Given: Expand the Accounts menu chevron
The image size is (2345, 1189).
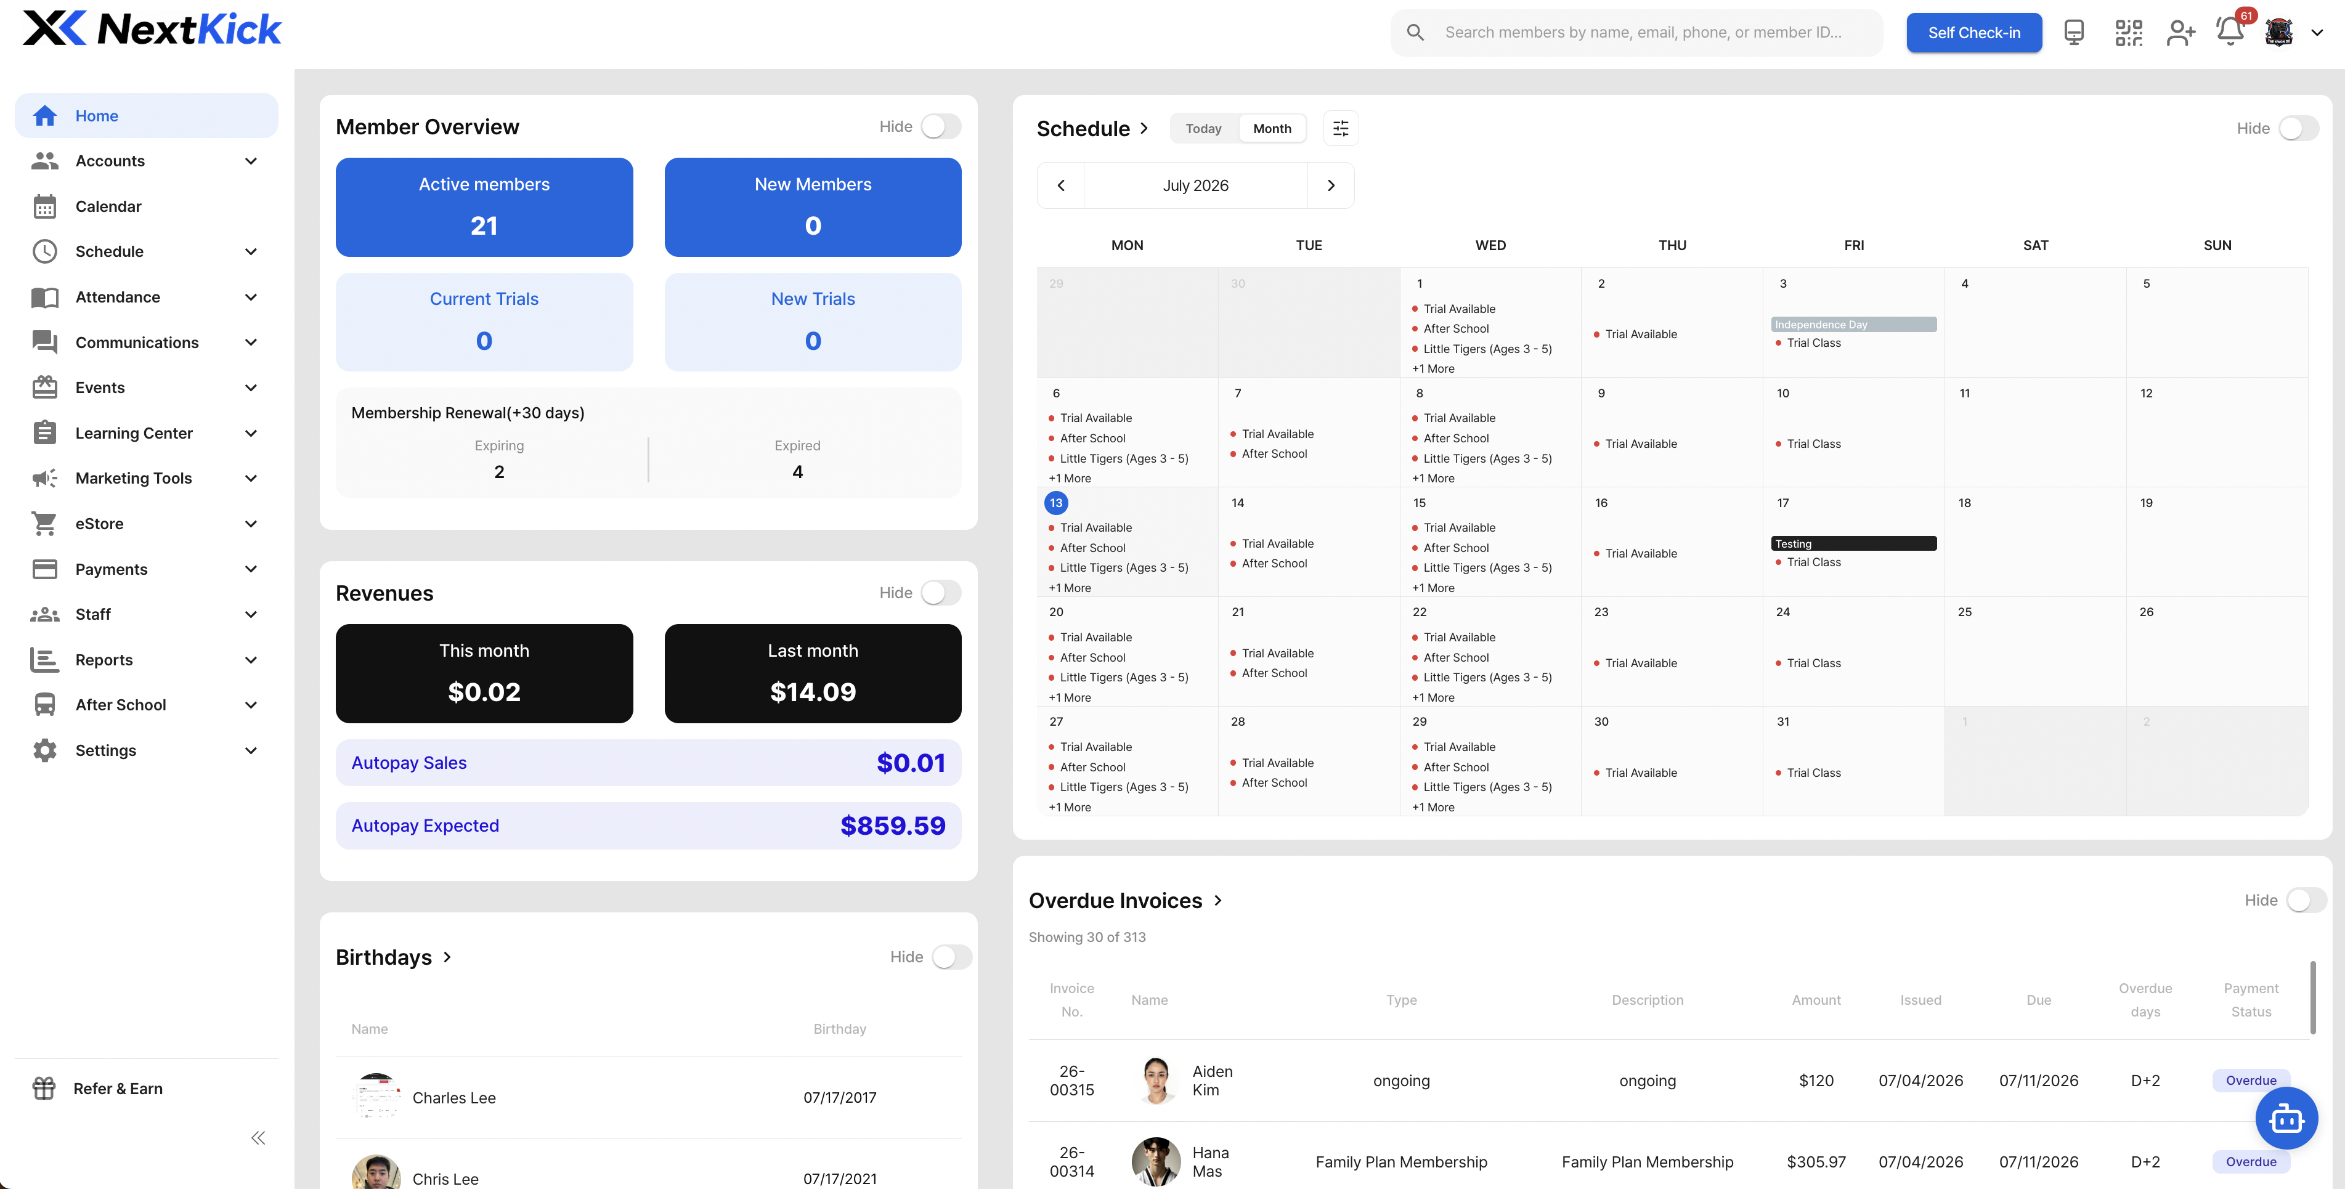Looking at the screenshot, I should coord(251,161).
